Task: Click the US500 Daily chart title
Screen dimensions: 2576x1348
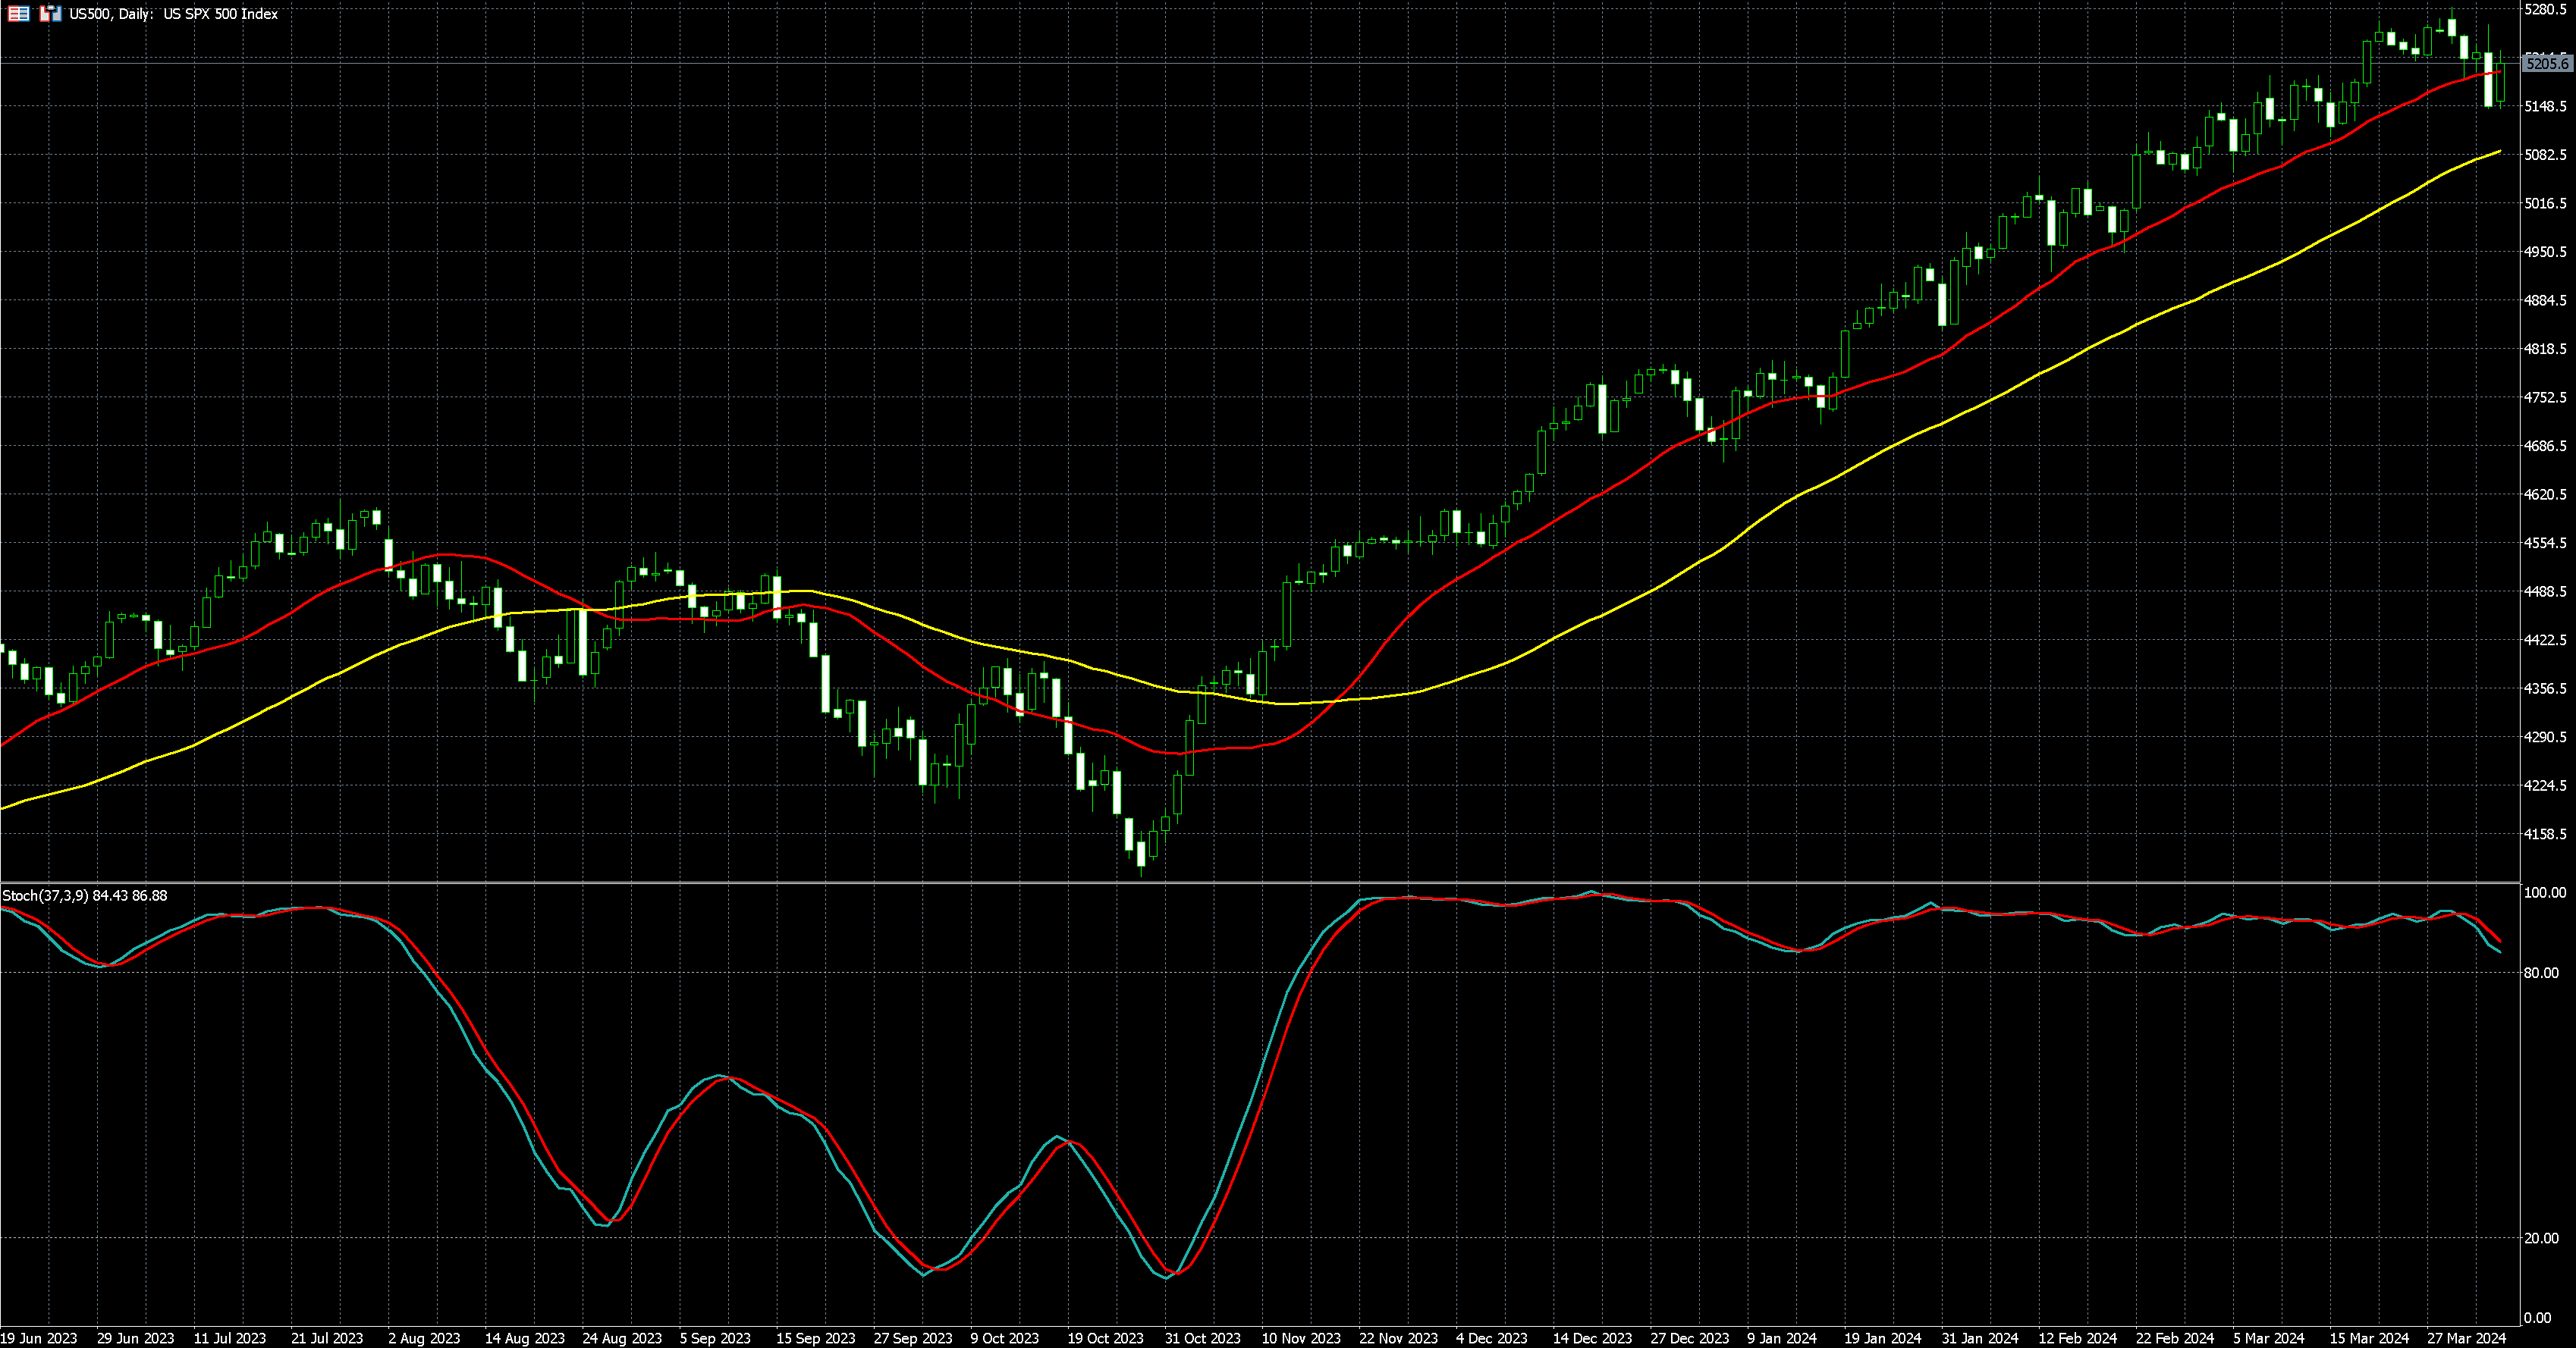Action: (173, 14)
